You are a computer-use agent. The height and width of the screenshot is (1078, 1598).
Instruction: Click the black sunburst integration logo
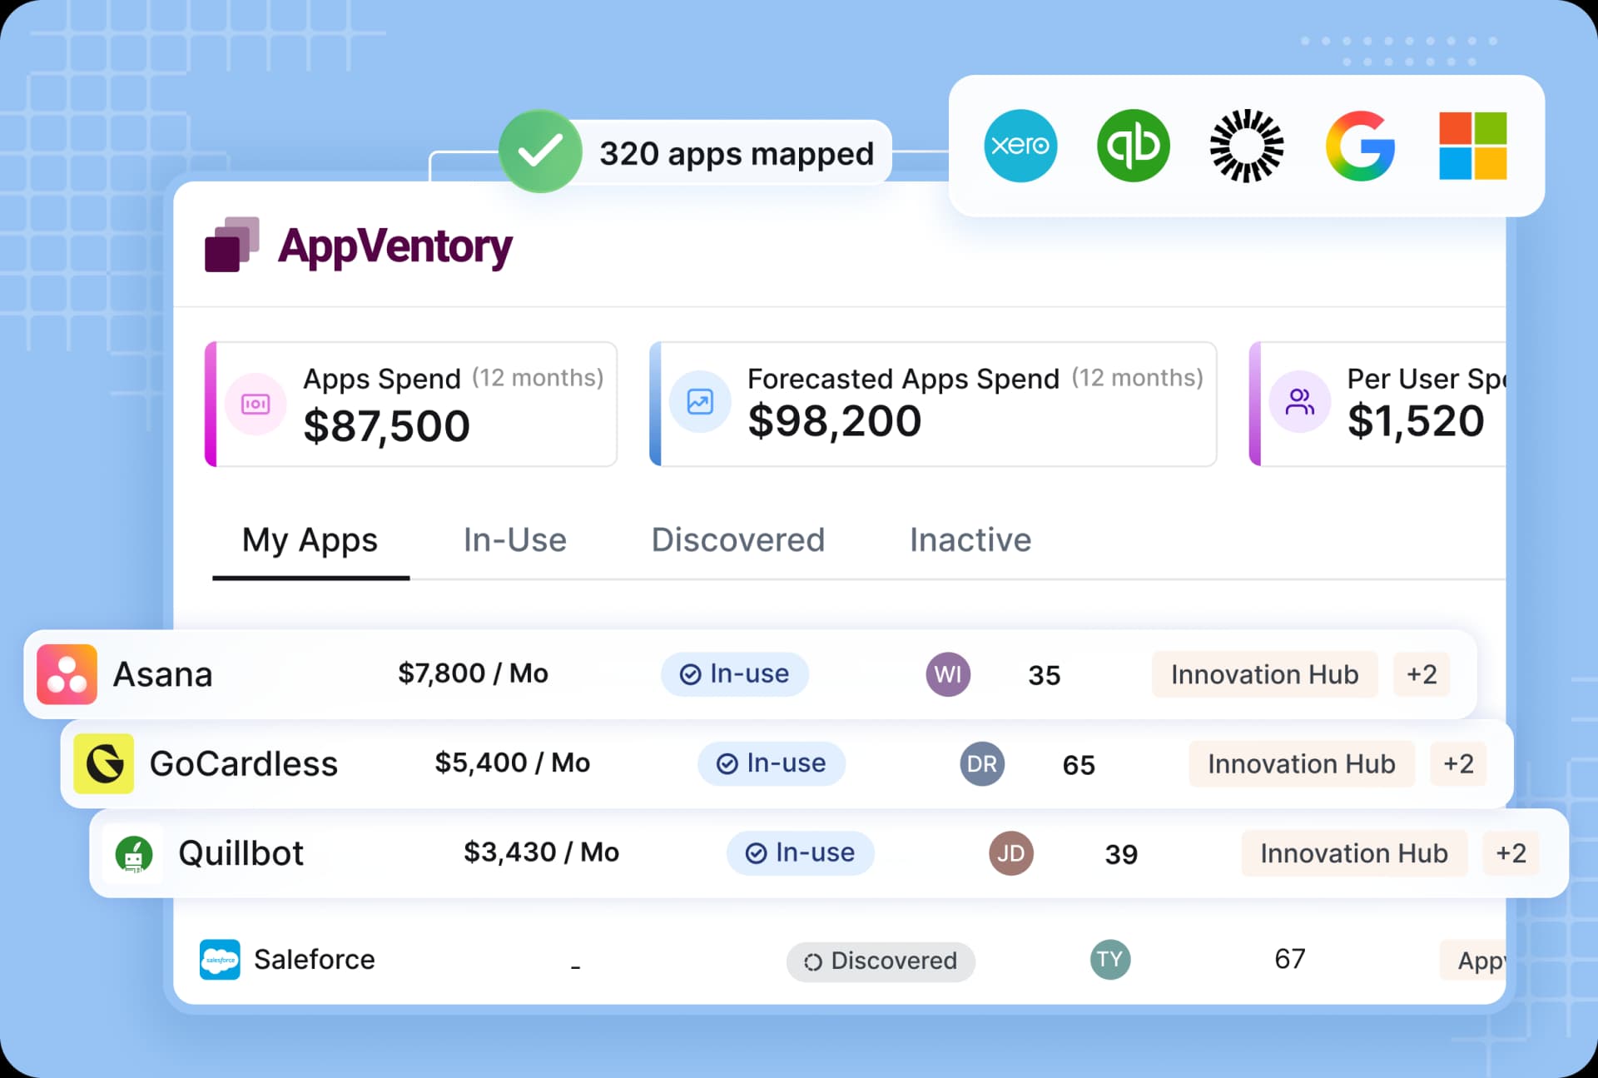tap(1246, 146)
